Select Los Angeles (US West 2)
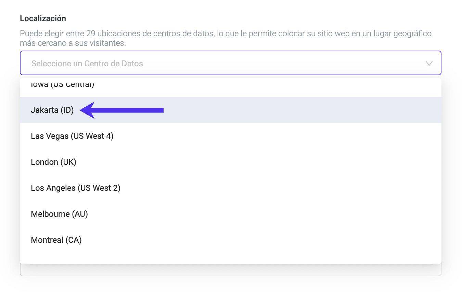The height and width of the screenshot is (292, 462). tap(76, 188)
